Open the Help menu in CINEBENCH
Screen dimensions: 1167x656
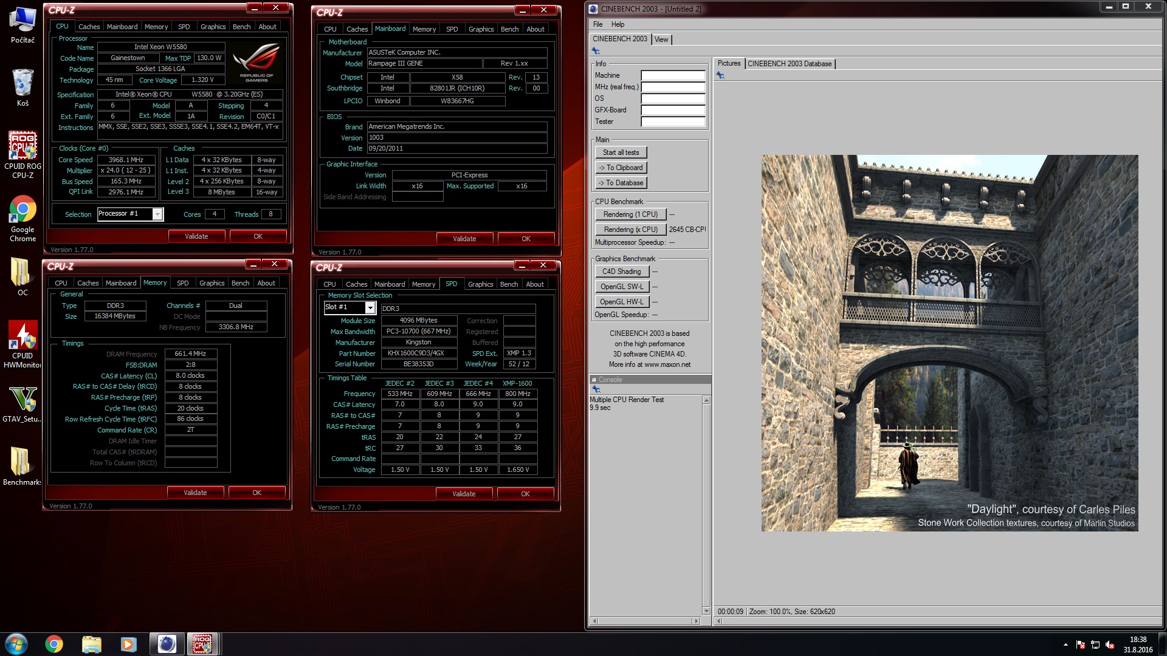click(618, 24)
